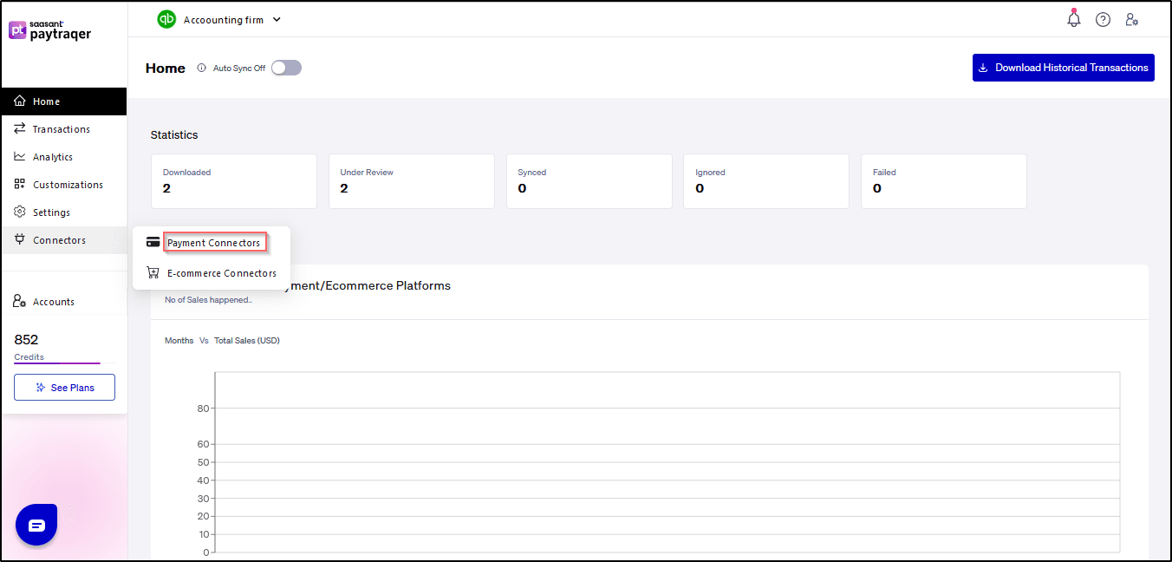Image resolution: width=1172 pixels, height=562 pixels.
Task: Expand the Connectors sidebar menu
Action: (x=59, y=240)
